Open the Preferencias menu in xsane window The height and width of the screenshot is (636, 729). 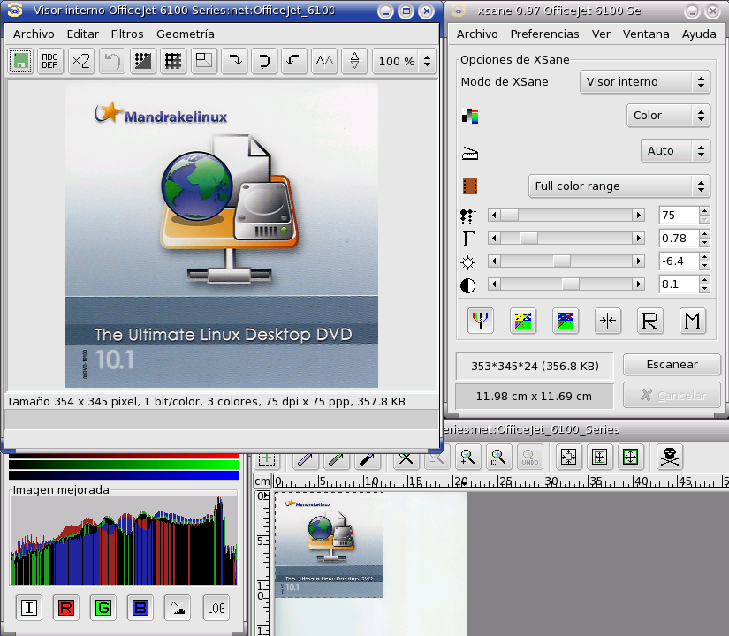tap(544, 34)
